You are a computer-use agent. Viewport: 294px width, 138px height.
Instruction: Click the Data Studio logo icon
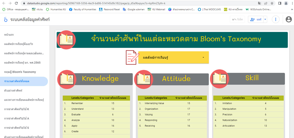tap(6, 19)
